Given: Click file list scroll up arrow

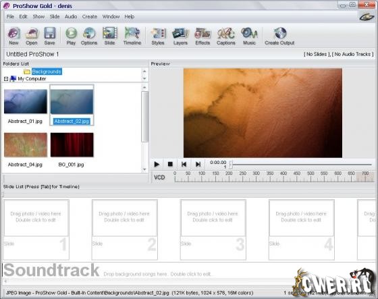Looking at the screenshot, I should (144, 87).
